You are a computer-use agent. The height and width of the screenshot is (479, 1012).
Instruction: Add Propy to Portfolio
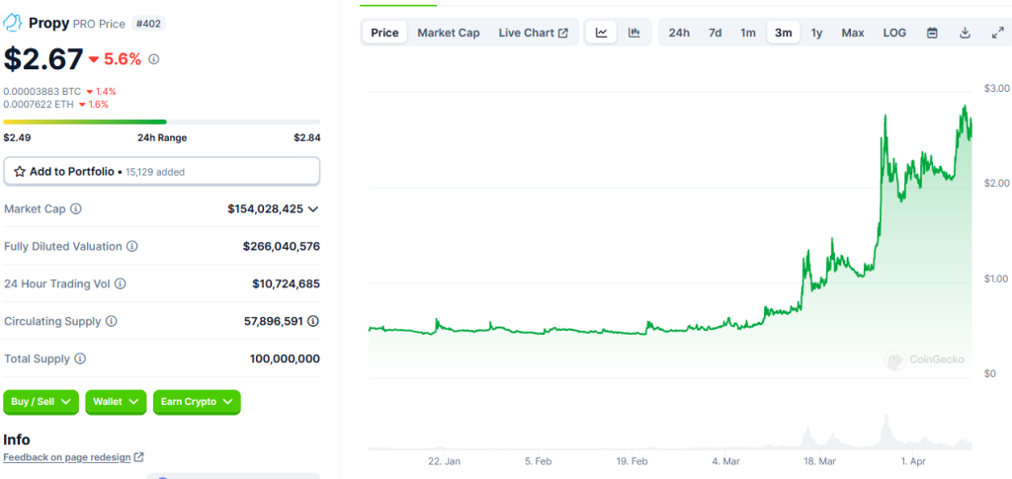point(162,171)
